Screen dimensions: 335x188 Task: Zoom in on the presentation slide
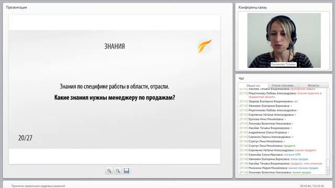pyautogui.click(x=109, y=171)
